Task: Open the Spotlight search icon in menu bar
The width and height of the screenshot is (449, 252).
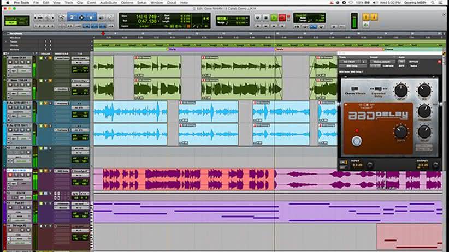Action: 433,3
